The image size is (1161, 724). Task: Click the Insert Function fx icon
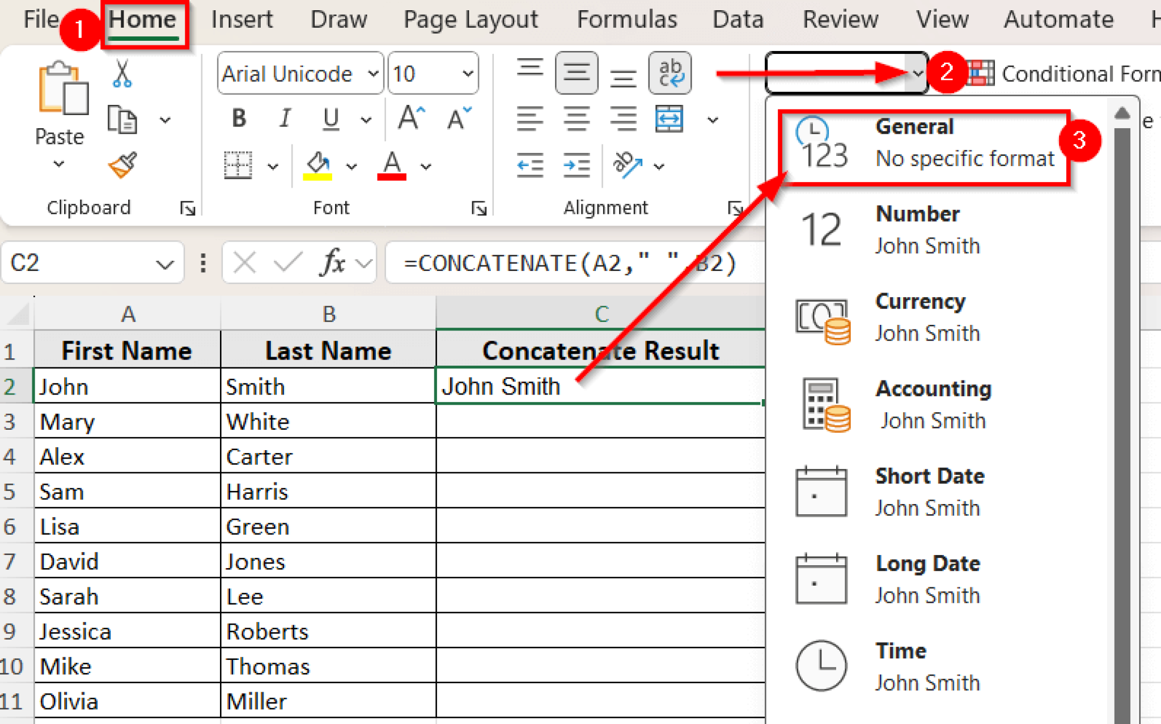pyautogui.click(x=333, y=263)
